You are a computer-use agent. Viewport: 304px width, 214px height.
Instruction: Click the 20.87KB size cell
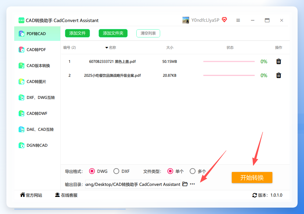(x=170, y=75)
